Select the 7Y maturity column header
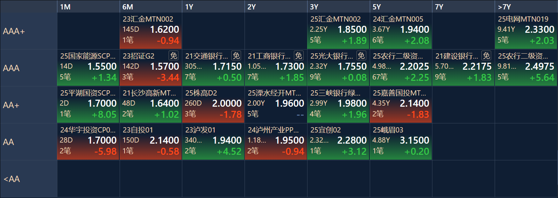The width and height of the screenshot is (558, 198). click(464, 7)
